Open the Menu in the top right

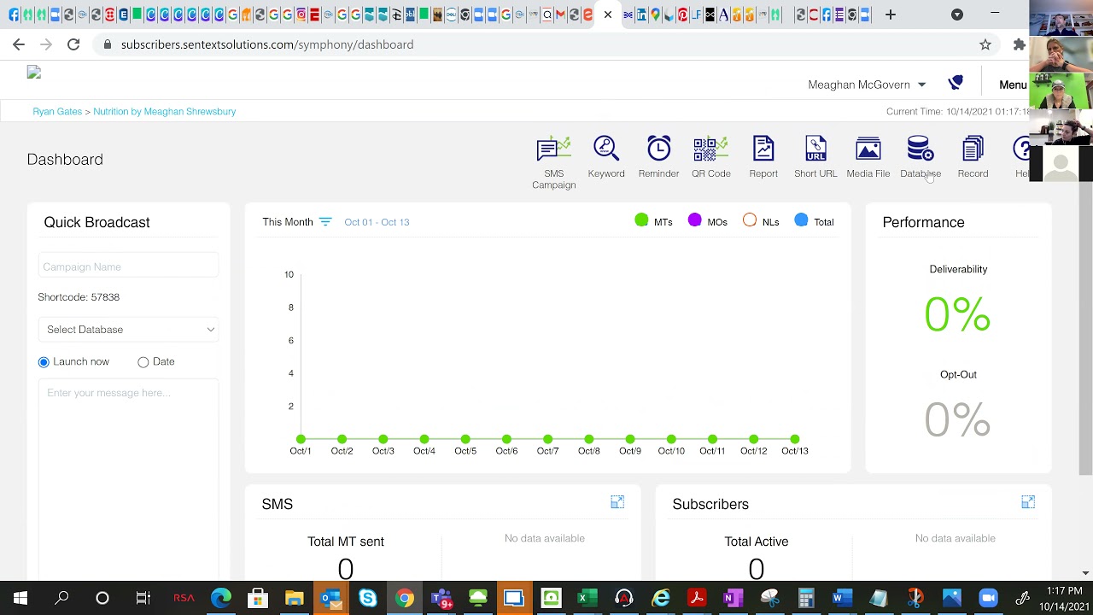click(1013, 85)
